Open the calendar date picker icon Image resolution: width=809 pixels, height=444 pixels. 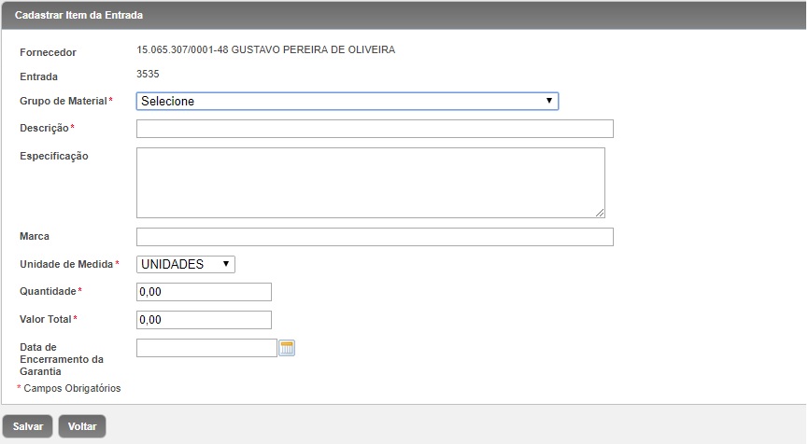[287, 348]
